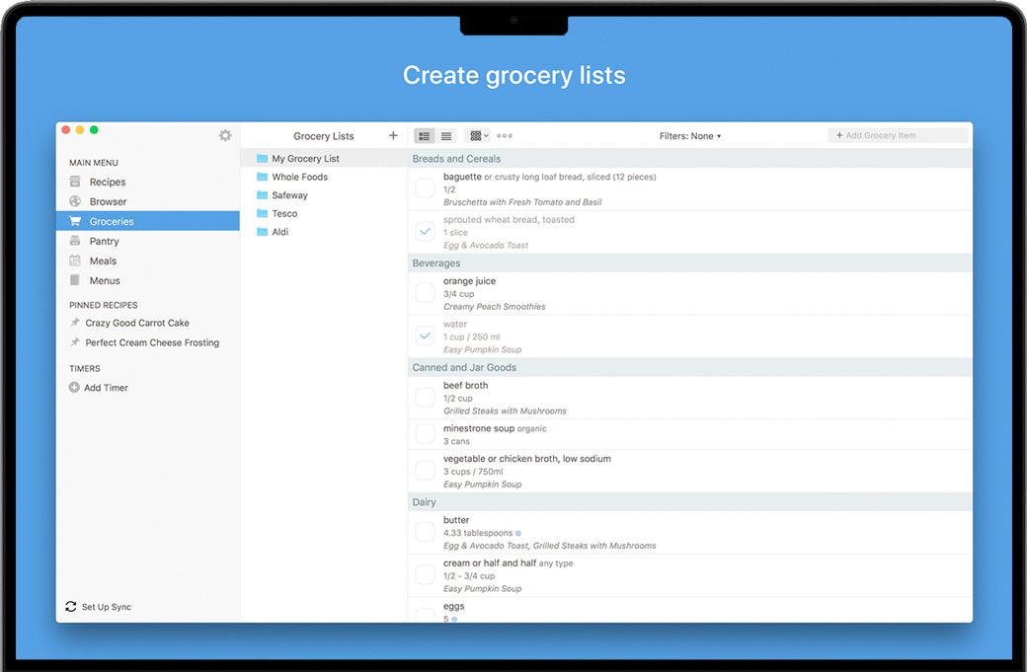The width and height of the screenshot is (1027, 672).
Task: Switch to plain list view
Action: coord(446,135)
